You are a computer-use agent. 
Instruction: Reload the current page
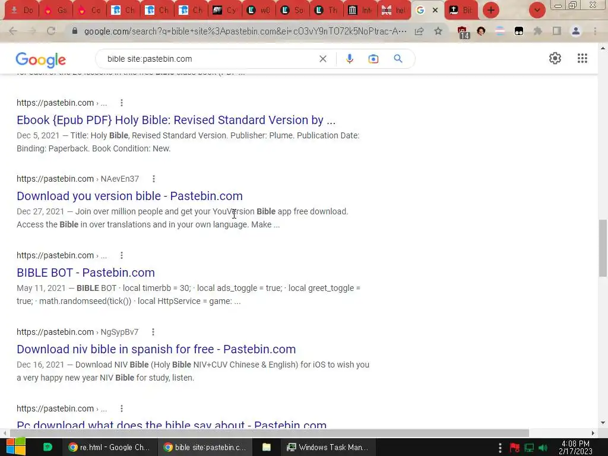[51, 31]
